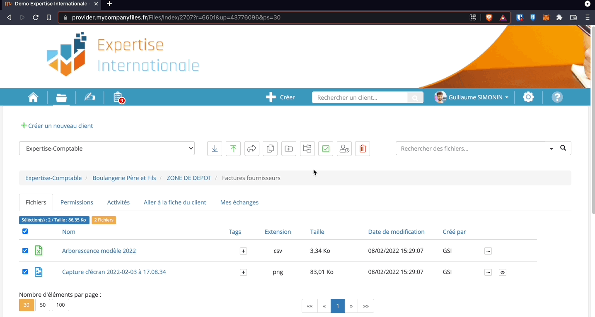Uncheck the select-all files checkbox
The width and height of the screenshot is (595, 317).
(25, 231)
